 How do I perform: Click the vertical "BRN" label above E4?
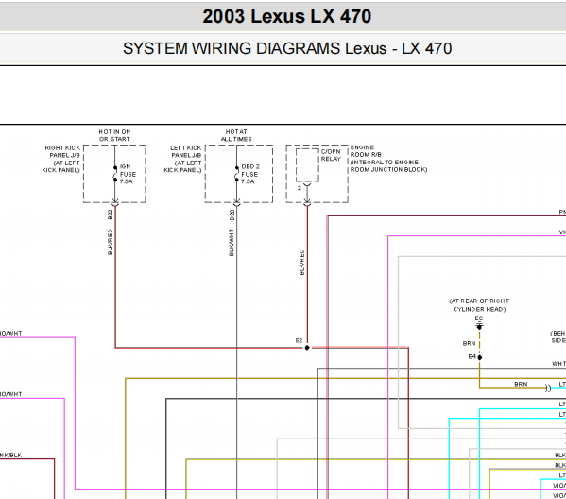pos(469,343)
